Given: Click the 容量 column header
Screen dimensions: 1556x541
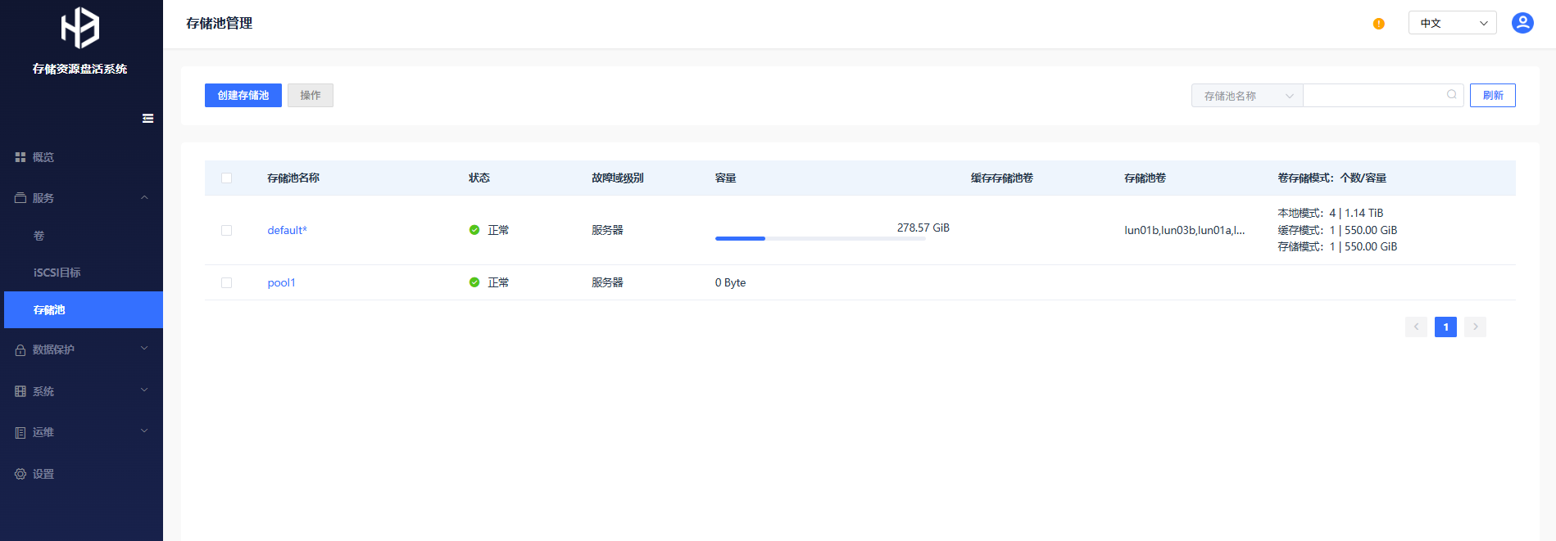Looking at the screenshot, I should click(726, 178).
